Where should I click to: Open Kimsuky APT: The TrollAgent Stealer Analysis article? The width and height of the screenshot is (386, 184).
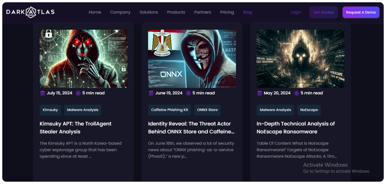pos(75,128)
